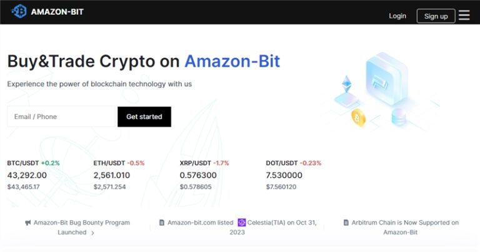Click the document icon beside Amazon-bit.com listed
Image resolution: width=480 pixels, height=252 pixels.
(x=162, y=223)
